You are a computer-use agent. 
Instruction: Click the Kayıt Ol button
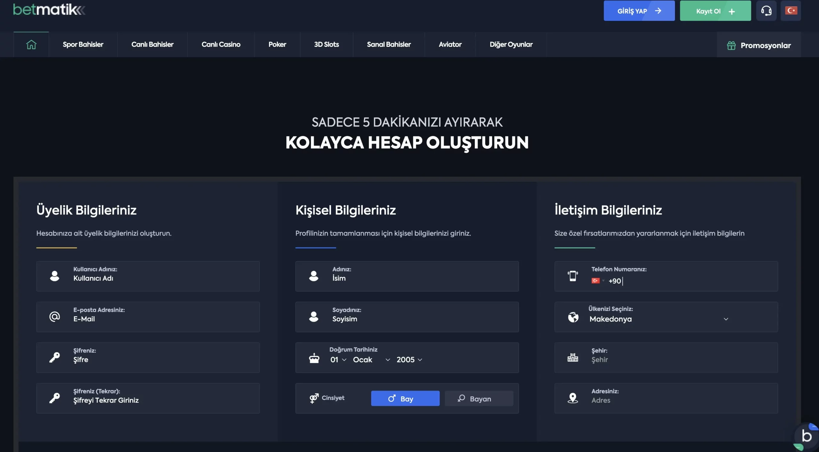coord(715,11)
